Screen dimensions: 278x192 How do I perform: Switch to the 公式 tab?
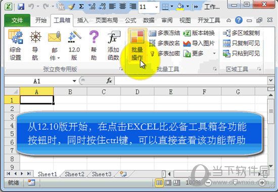click(x=131, y=20)
